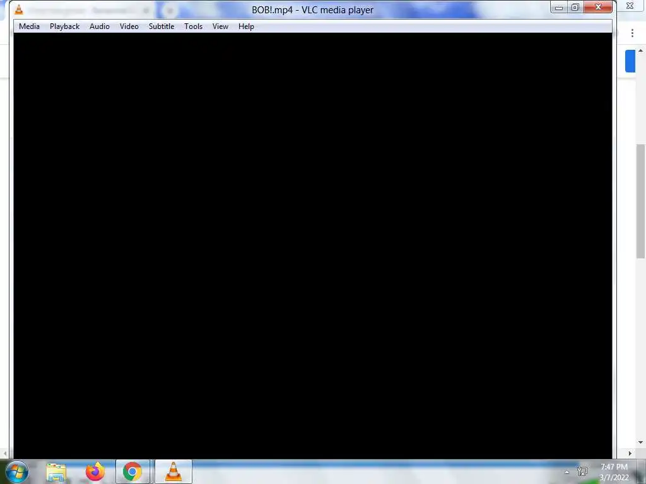Show hidden system tray icons
This screenshot has height=484, width=646.
pos(567,472)
